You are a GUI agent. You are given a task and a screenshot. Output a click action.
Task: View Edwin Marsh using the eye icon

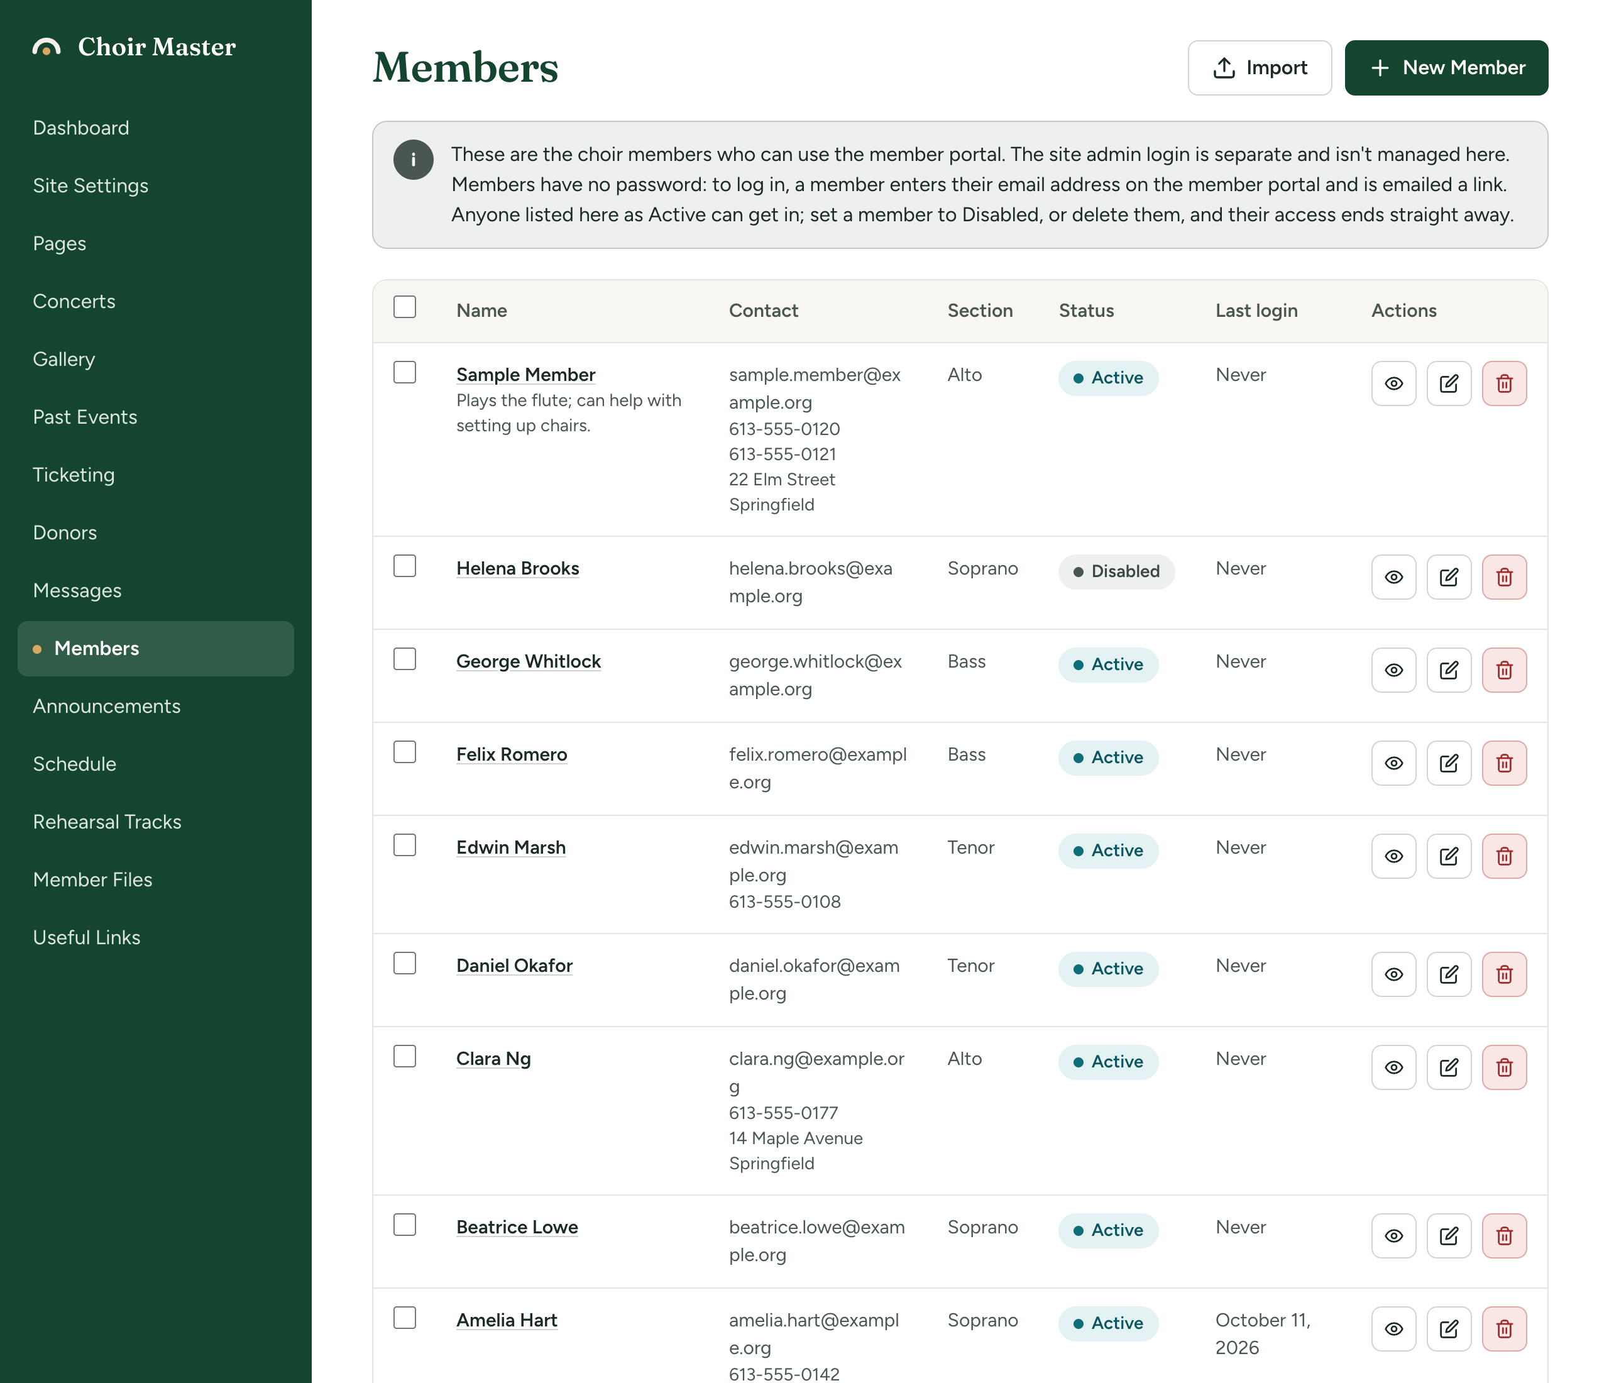point(1393,856)
